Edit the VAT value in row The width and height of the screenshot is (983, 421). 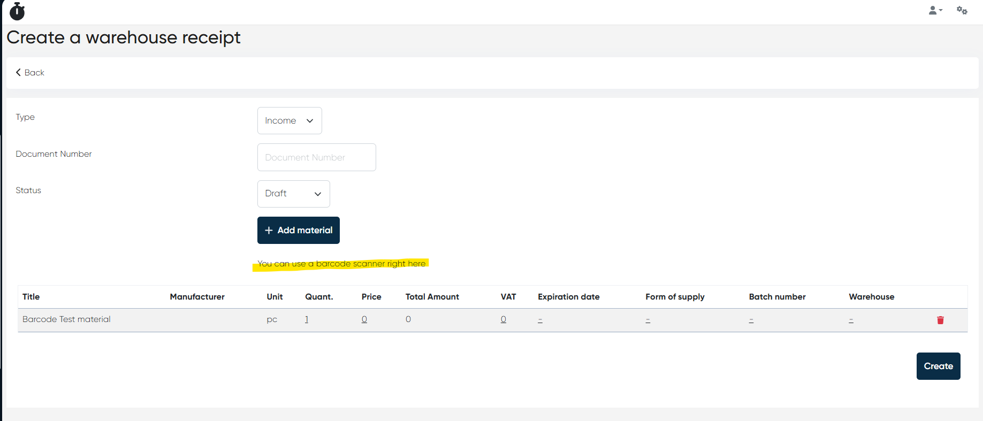[x=504, y=319]
